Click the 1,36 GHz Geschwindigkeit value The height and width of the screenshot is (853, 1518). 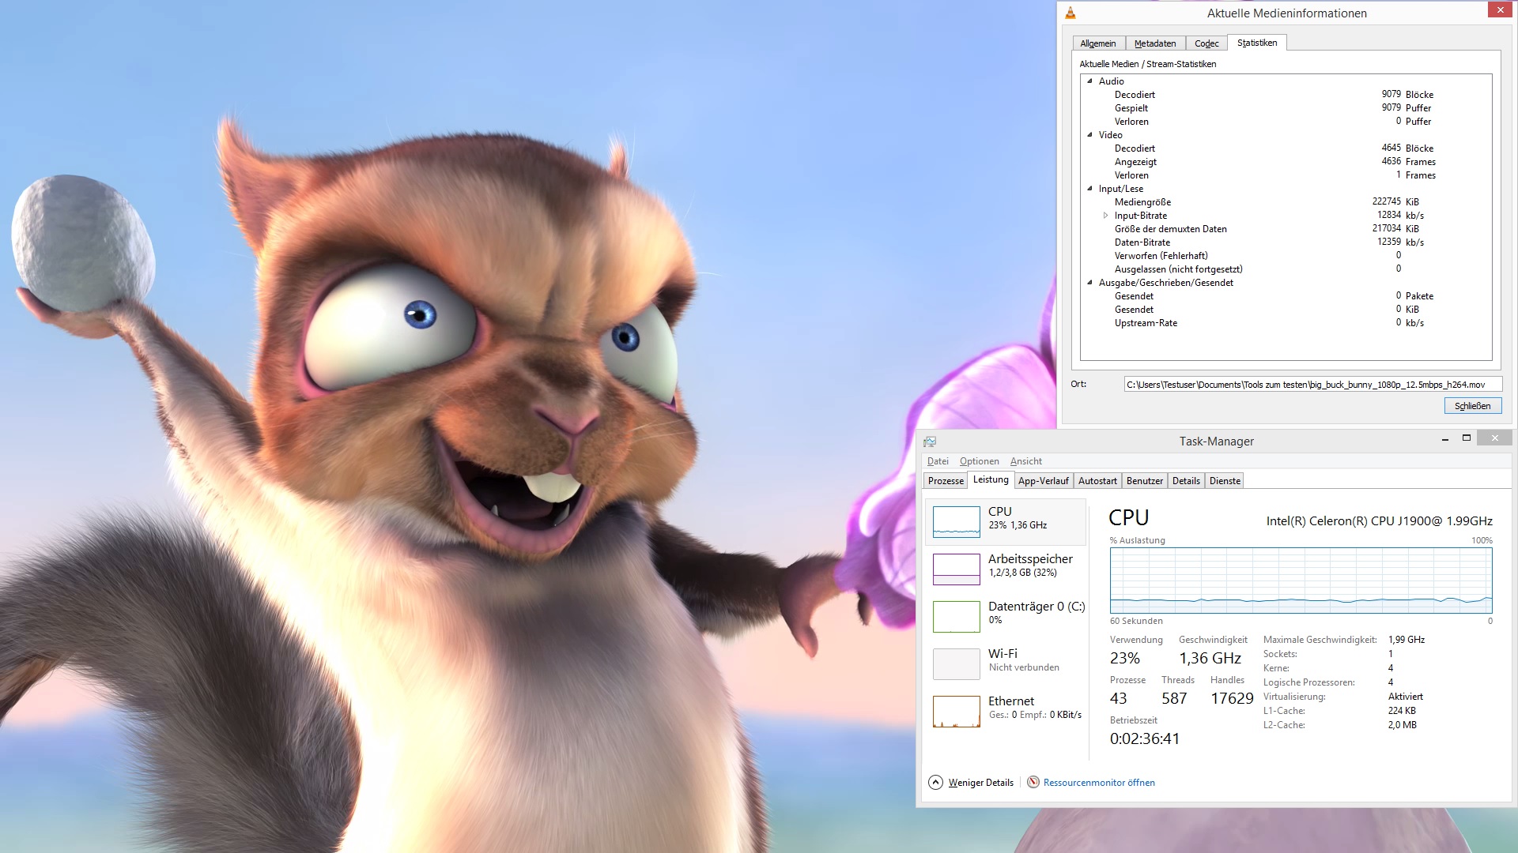pyautogui.click(x=1210, y=659)
